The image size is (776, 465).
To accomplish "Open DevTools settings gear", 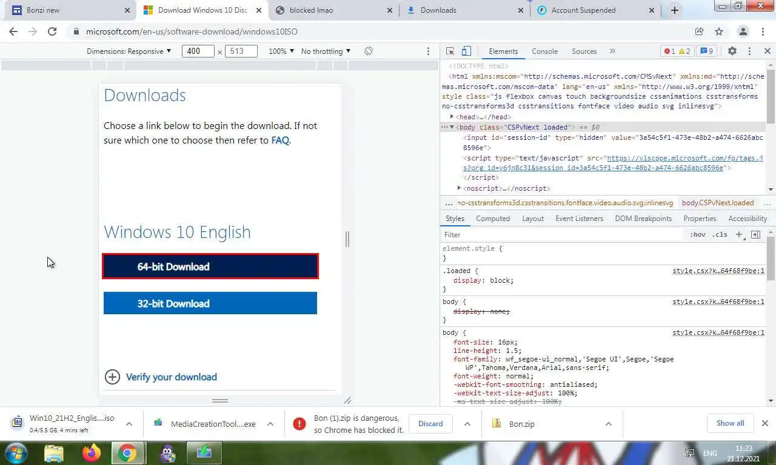I will [732, 51].
